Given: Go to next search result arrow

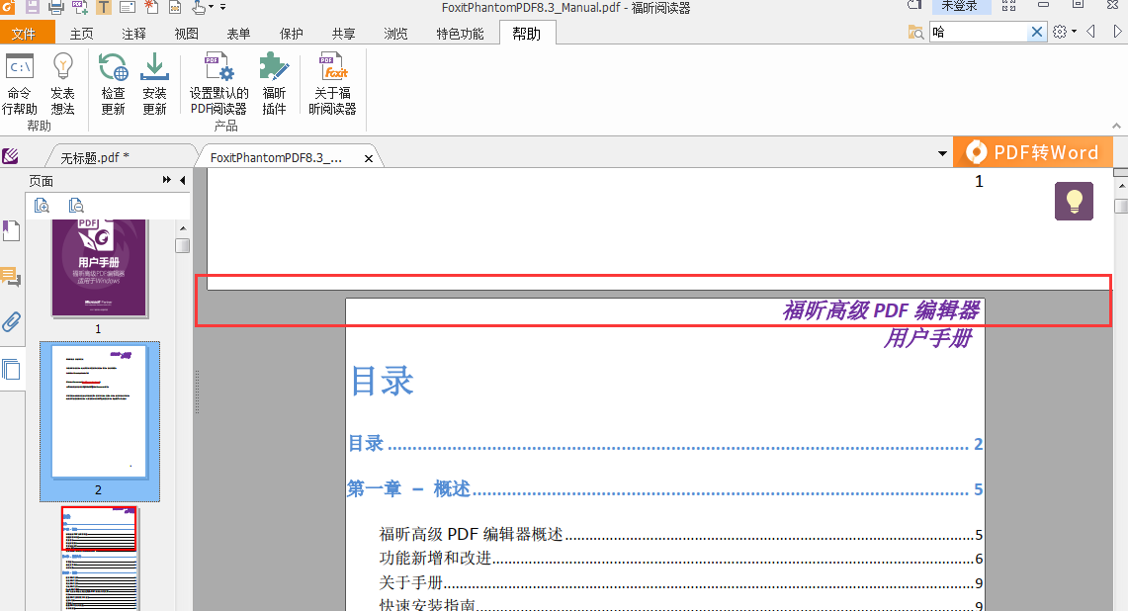Looking at the screenshot, I should [1117, 32].
